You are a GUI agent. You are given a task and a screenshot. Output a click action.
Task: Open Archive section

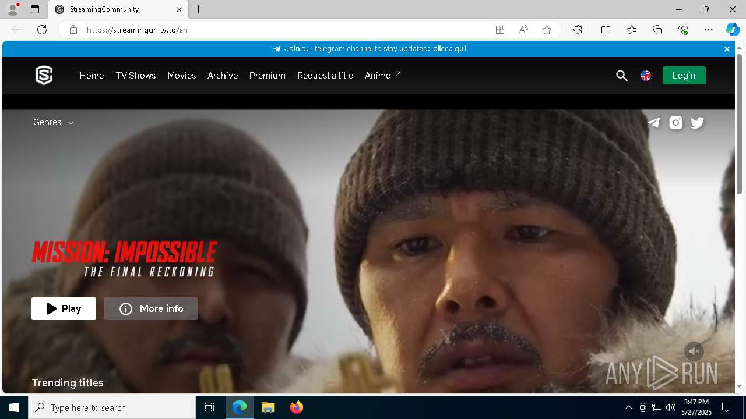coord(223,76)
